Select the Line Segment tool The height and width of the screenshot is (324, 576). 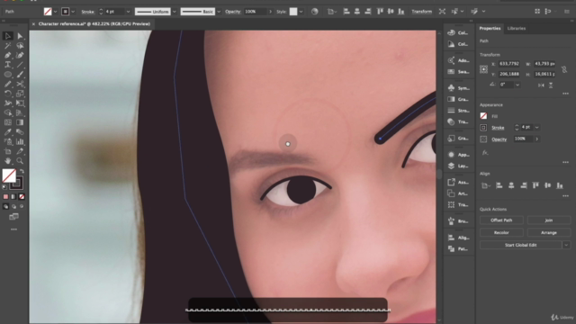pyautogui.click(x=20, y=65)
